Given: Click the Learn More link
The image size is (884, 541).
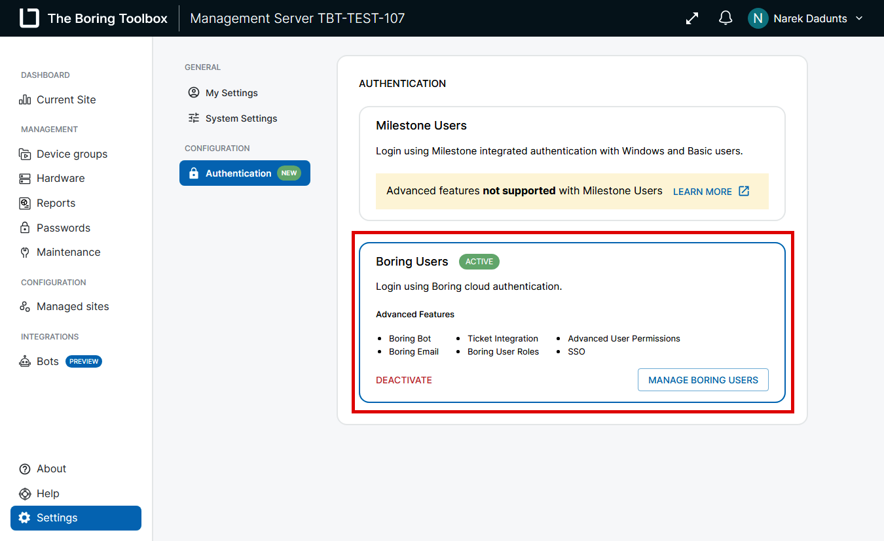Looking at the screenshot, I should (710, 192).
